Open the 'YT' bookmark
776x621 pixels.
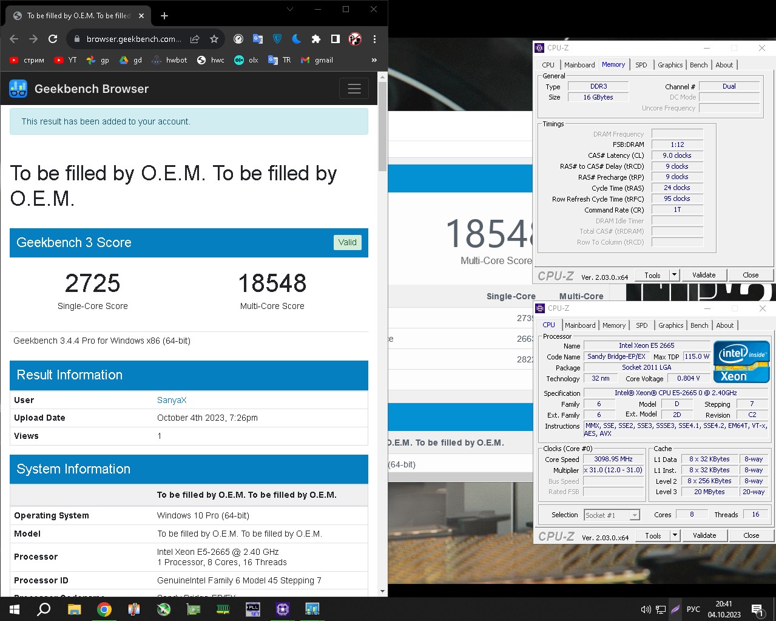coord(66,60)
